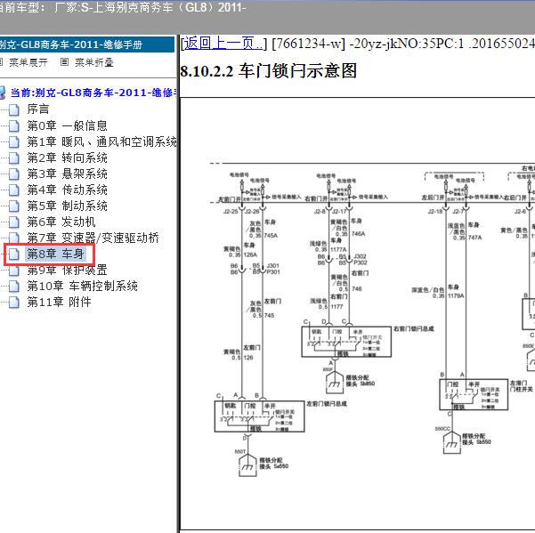
Task: Open chapter 第5章 制动系统
Action: point(68,206)
